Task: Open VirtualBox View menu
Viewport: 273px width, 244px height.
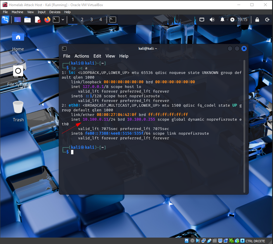Action: click(x=30, y=12)
